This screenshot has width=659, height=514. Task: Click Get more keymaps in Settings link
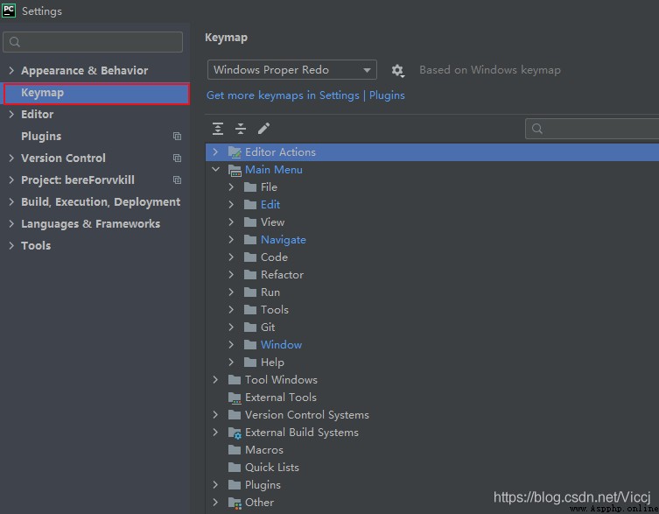point(305,95)
